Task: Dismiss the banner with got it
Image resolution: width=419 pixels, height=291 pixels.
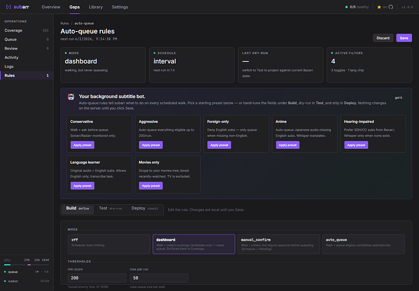Action: [x=398, y=98]
